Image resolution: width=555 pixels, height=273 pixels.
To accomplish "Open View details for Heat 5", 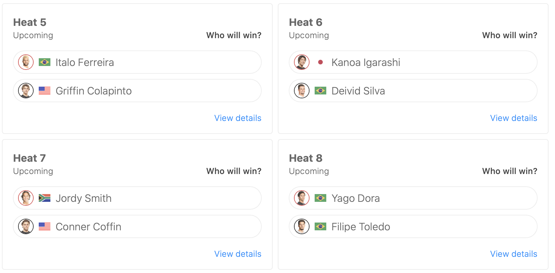I will tap(238, 118).
